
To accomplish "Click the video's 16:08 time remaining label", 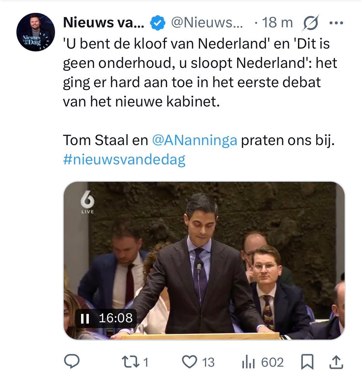I will pyautogui.click(x=116, y=318).
